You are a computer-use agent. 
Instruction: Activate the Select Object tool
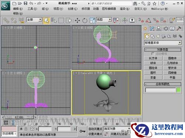(46, 20)
